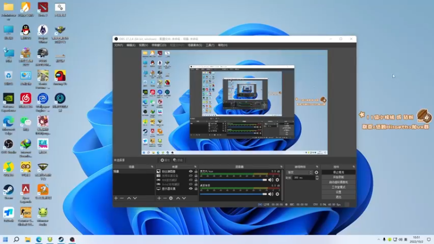Click the 退出 button in controls

click(339, 197)
